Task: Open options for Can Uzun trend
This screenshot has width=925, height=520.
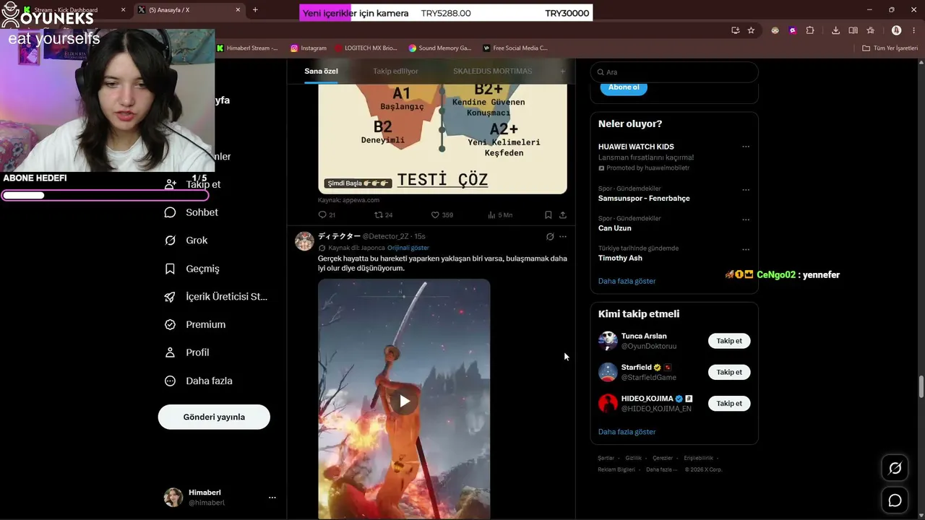Action: pos(746,220)
